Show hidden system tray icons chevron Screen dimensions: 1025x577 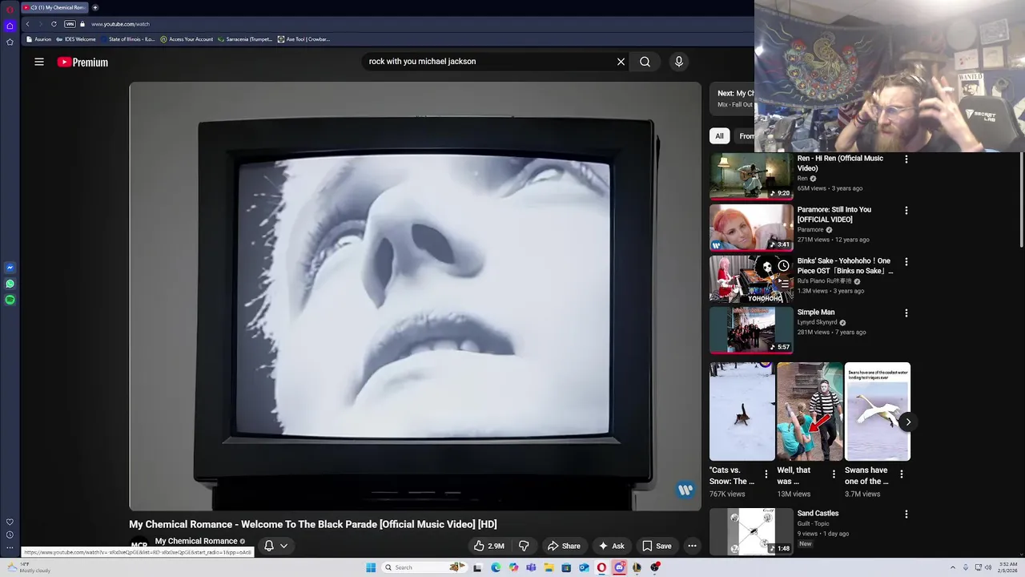[952, 567]
